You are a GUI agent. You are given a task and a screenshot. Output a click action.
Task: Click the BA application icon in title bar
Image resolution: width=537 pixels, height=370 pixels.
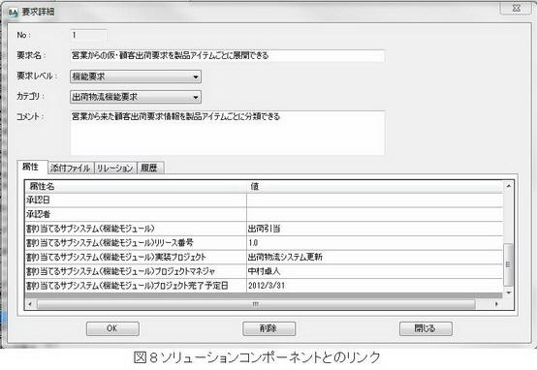pyautogui.click(x=13, y=13)
